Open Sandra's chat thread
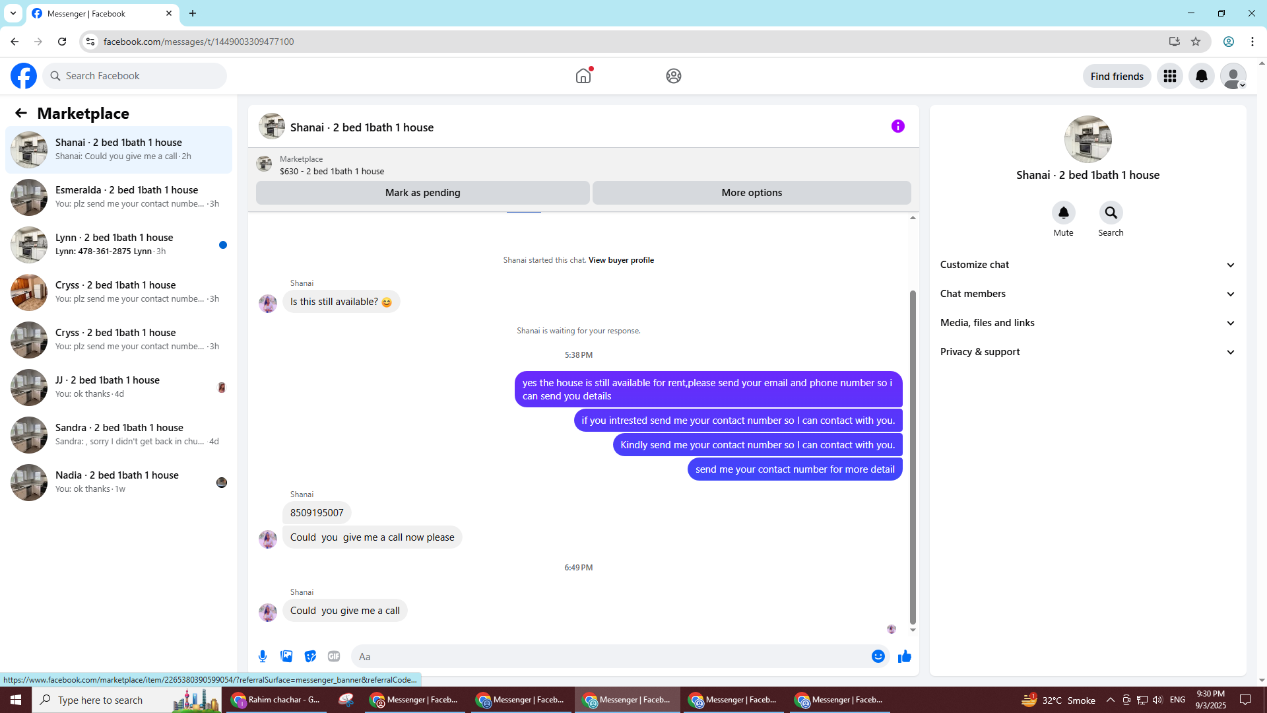 (119, 435)
